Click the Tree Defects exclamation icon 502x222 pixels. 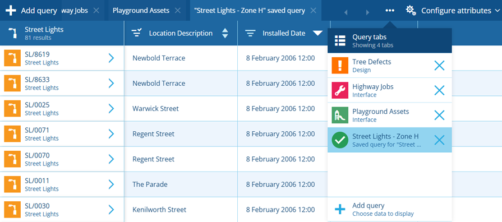click(340, 65)
